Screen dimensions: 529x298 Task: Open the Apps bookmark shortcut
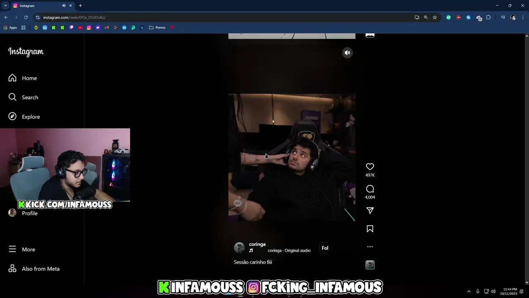(10, 28)
